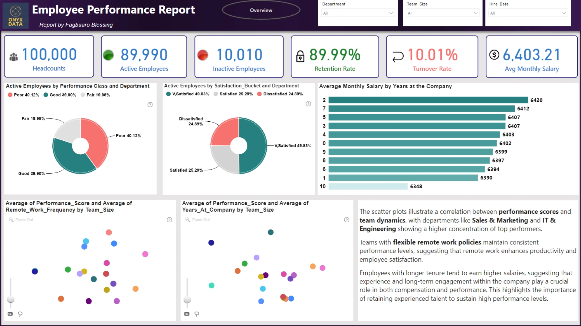
Task: Click the green Active Employees indicator ball
Action: (x=108, y=55)
